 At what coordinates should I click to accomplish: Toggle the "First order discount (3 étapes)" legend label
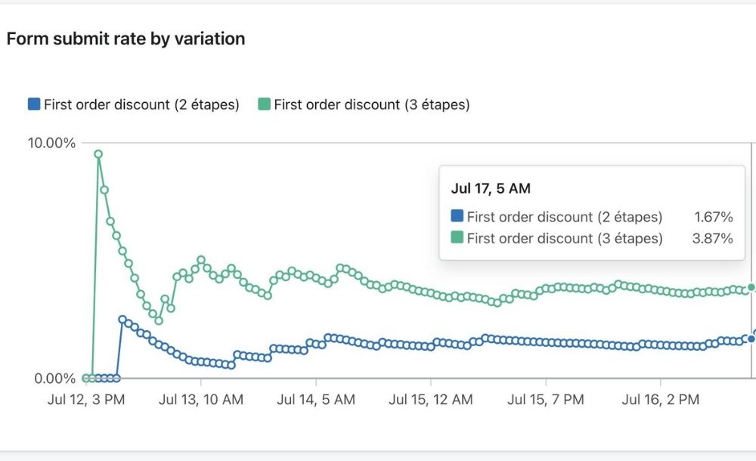click(x=371, y=104)
